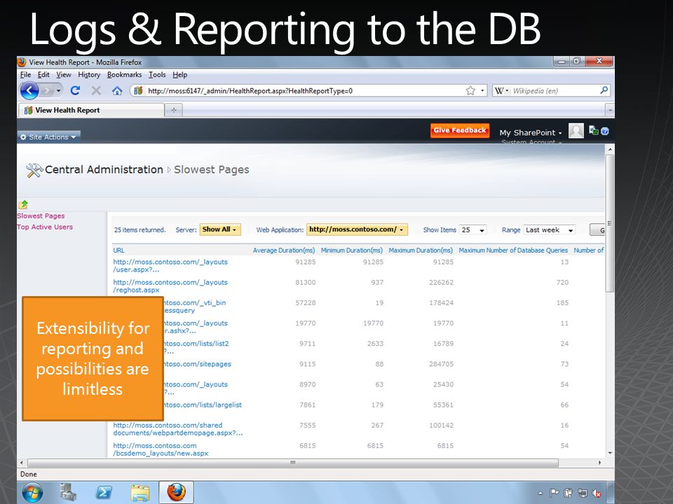Open the _layouts/reghost.aspx URL link
The image size is (673, 504).
(170, 286)
